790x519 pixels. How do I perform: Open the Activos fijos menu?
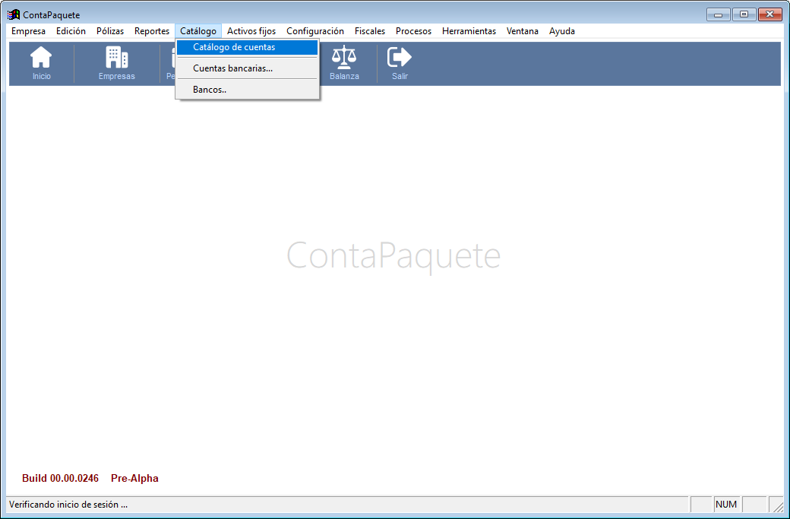(x=251, y=31)
